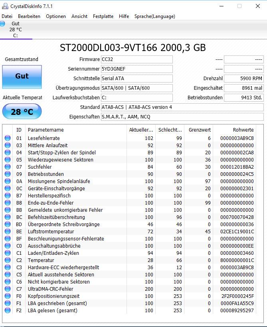Viewport: 267px width, 327px height.
Task: Select raw value 0000FA1A55C9 of LBA geschrieben
Action: 237,303
